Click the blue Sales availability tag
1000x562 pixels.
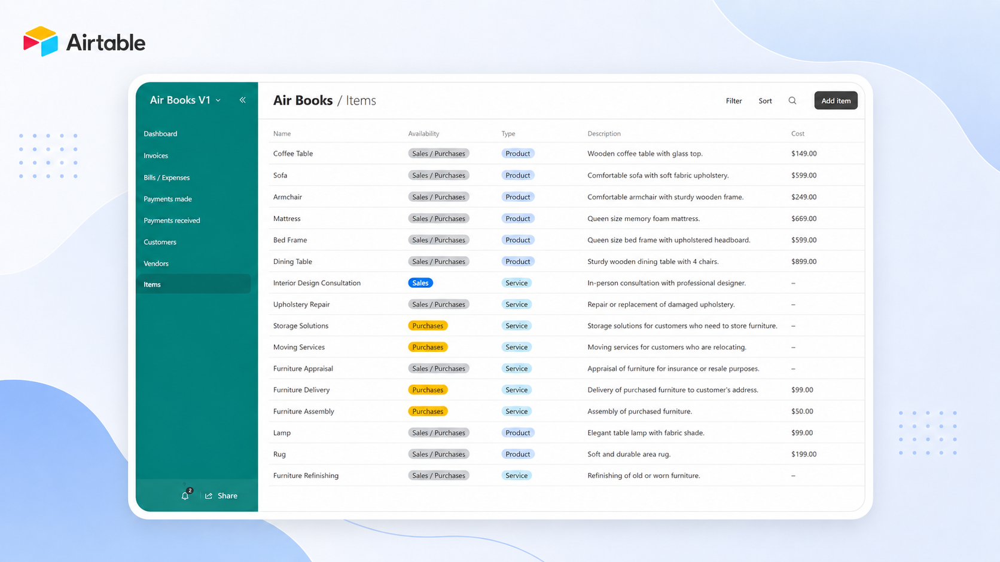[x=420, y=283]
